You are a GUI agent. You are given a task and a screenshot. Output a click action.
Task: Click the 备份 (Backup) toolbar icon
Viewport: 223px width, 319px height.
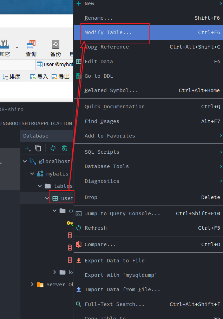point(55,48)
